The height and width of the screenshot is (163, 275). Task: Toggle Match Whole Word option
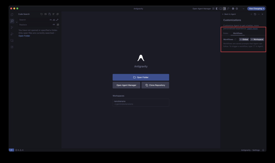(54, 20)
